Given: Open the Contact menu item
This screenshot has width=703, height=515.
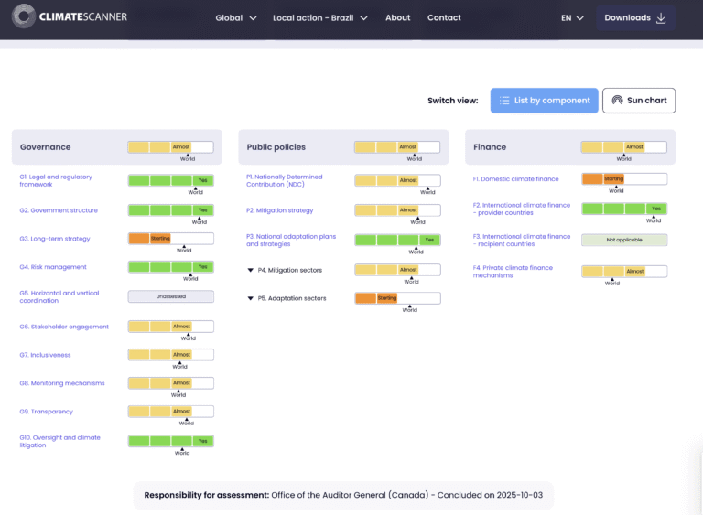Looking at the screenshot, I should coord(444,17).
